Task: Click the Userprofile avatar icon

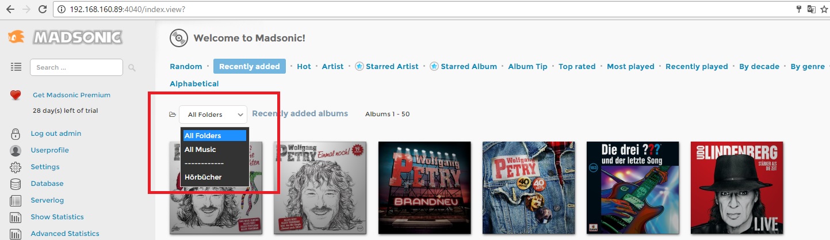Action: tap(16, 151)
